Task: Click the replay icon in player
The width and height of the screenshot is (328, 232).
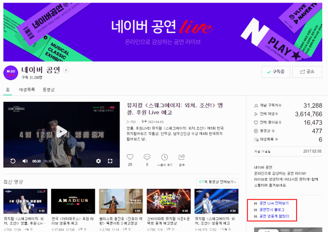Action: point(13,161)
